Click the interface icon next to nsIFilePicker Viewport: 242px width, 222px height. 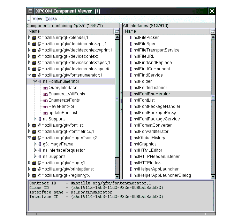pos(130,38)
